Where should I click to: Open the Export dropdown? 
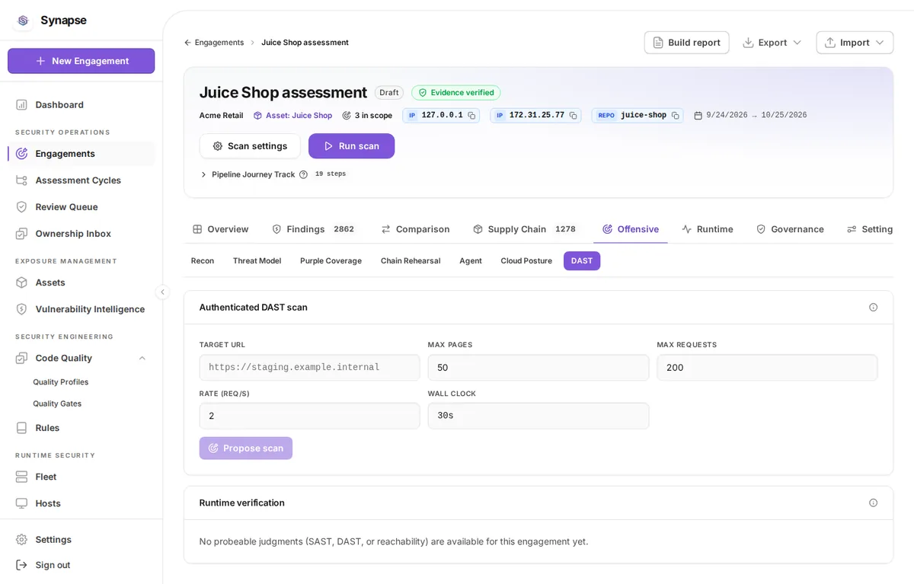[x=772, y=43]
